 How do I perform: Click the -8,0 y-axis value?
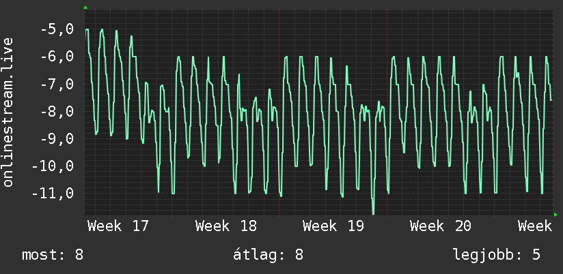tap(57, 111)
